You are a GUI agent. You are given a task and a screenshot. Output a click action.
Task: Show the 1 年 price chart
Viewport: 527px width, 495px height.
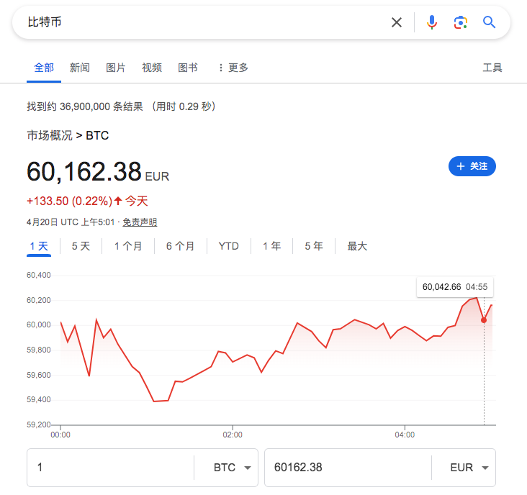271,246
